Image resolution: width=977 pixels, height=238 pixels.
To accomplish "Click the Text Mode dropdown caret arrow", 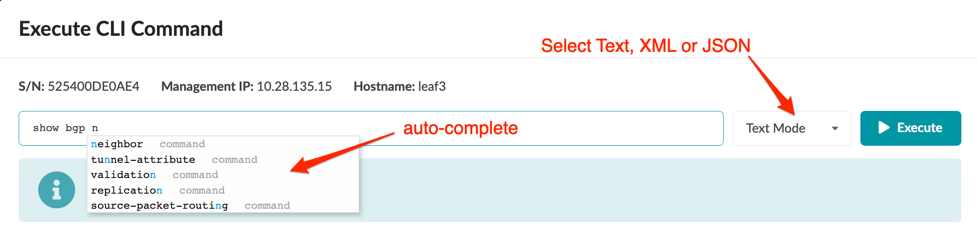I will click(835, 129).
